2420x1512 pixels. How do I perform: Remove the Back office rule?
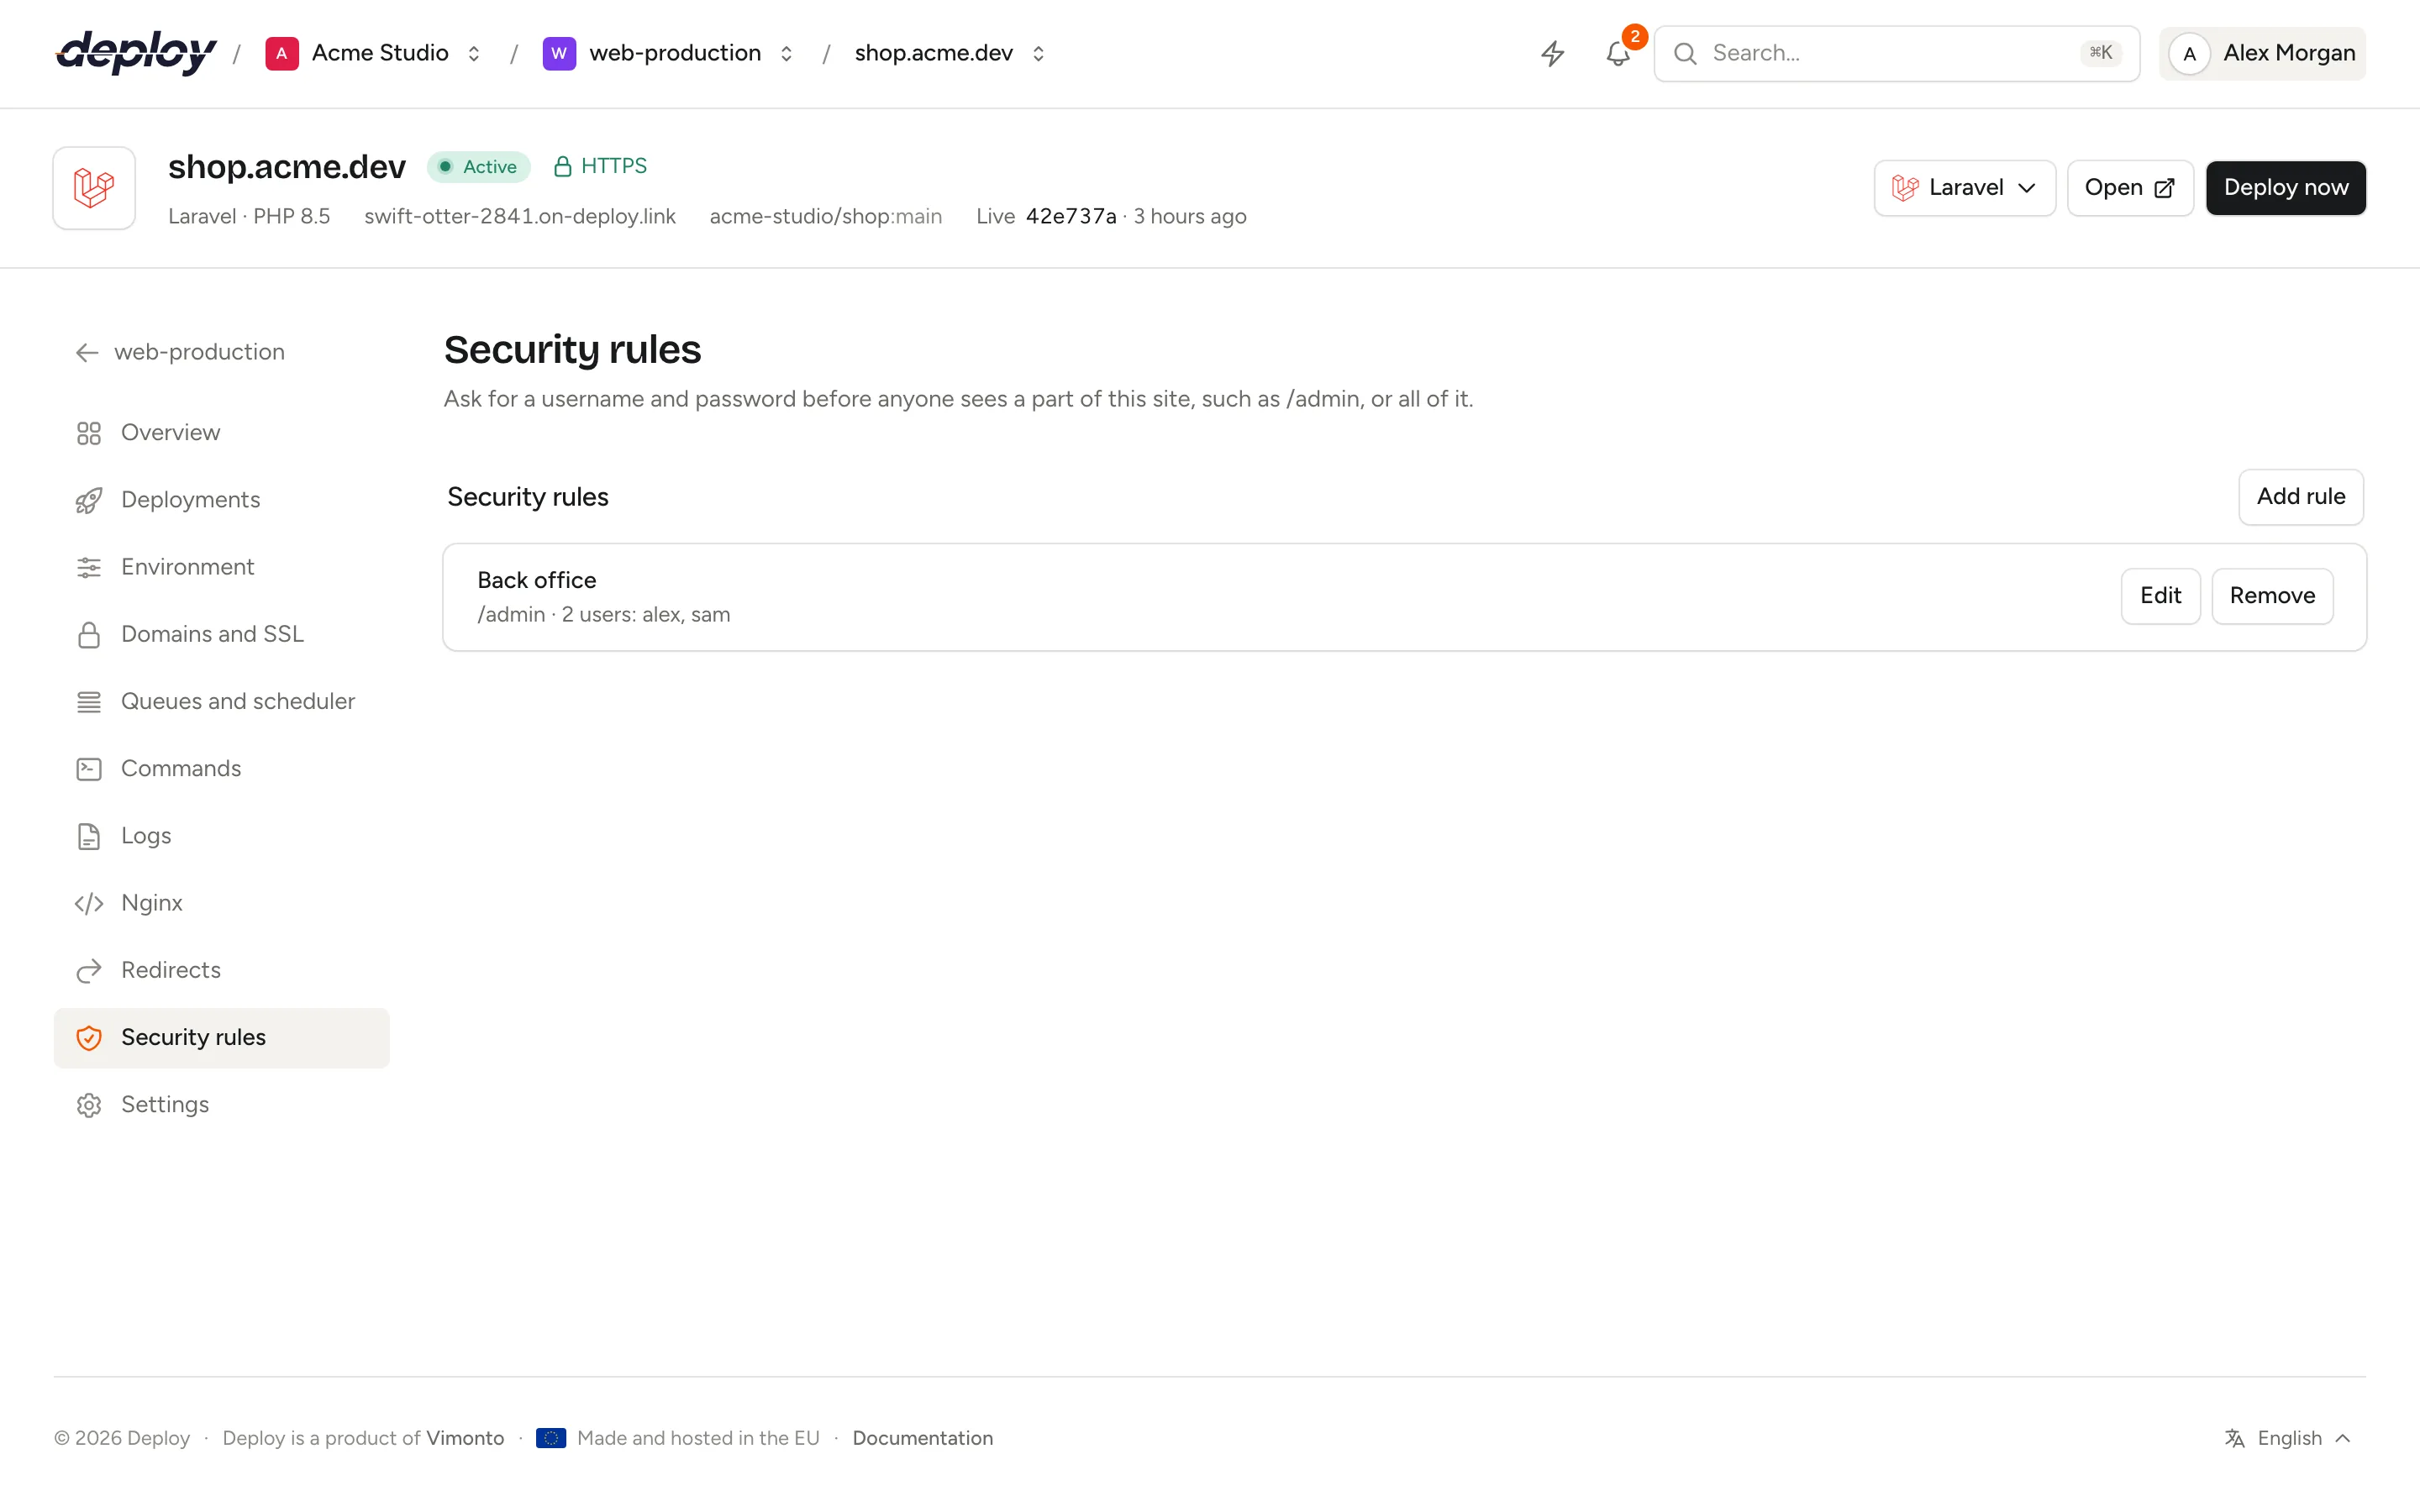pyautogui.click(x=2272, y=596)
